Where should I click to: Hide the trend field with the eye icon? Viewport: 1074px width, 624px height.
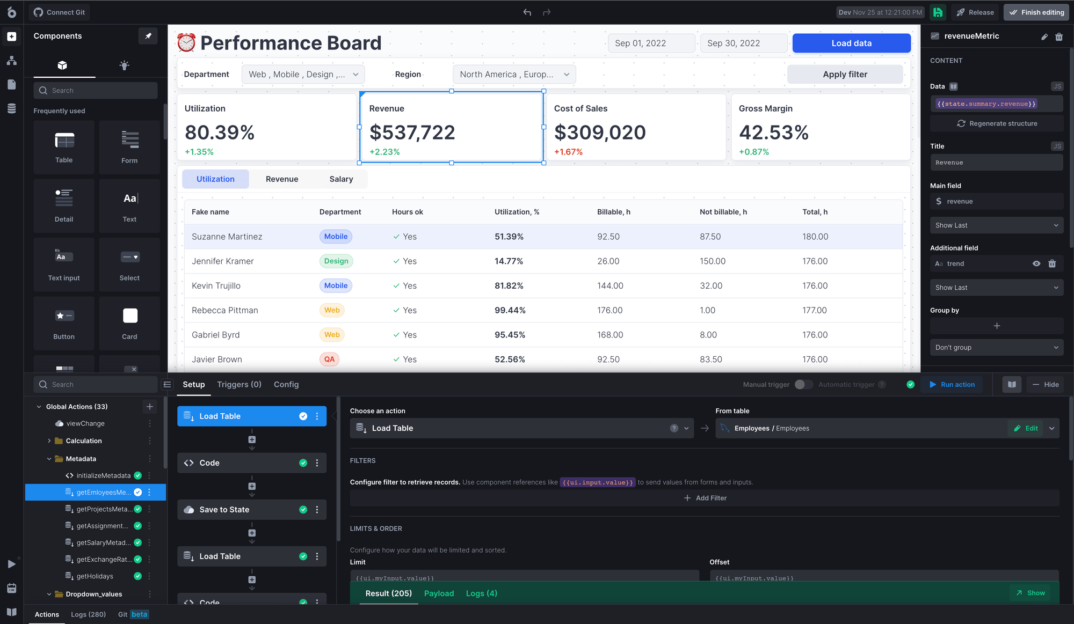pyautogui.click(x=1036, y=263)
